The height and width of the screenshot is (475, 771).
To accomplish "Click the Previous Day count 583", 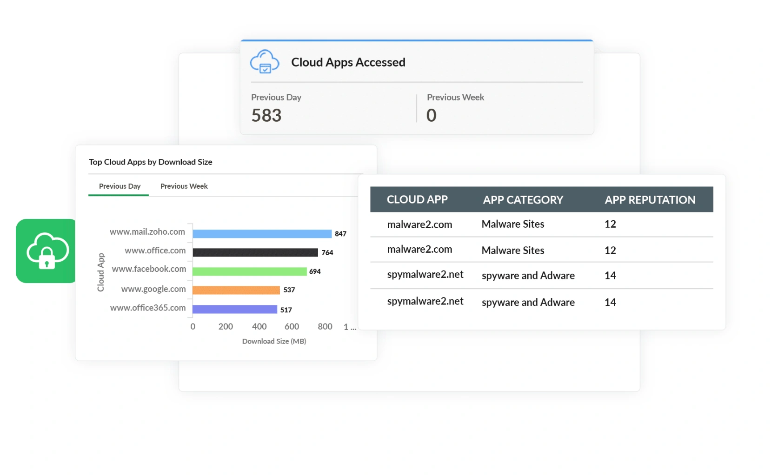I will coord(266,115).
